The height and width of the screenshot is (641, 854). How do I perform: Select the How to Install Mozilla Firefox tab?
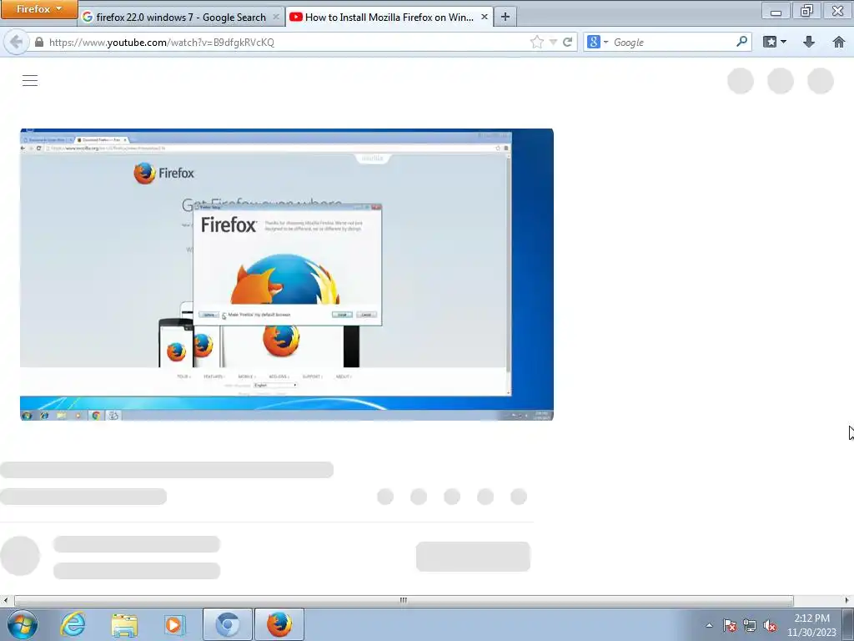tap(389, 17)
